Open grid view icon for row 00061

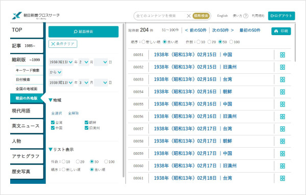coord(283,178)
